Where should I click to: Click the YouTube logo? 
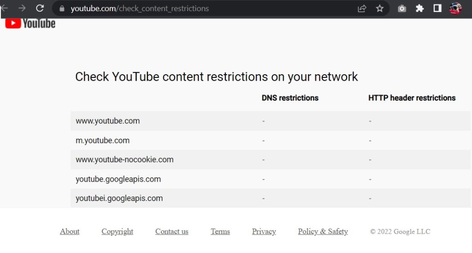[30, 24]
